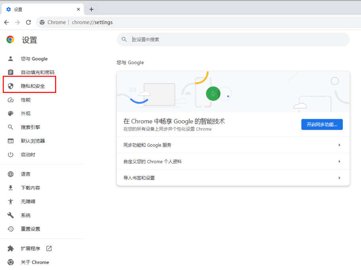Click the puzzle piece icon for 扩展程序
The image size is (361, 270).
point(11,248)
